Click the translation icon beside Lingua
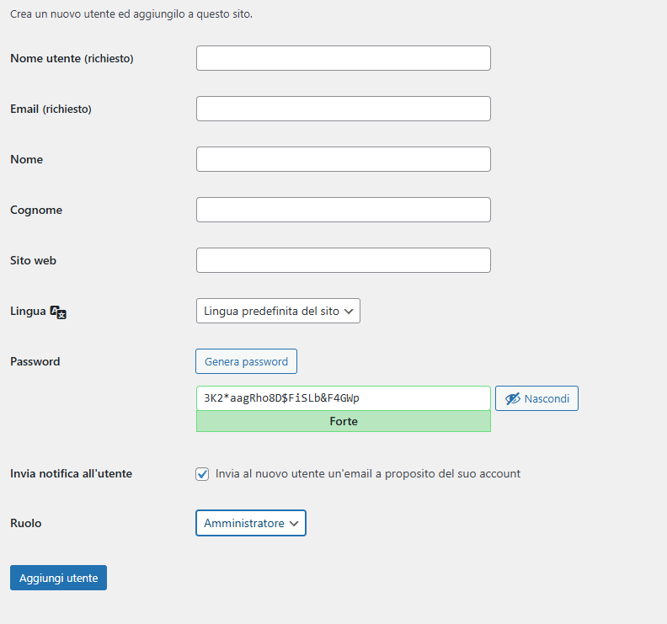667x624 pixels. click(x=58, y=312)
